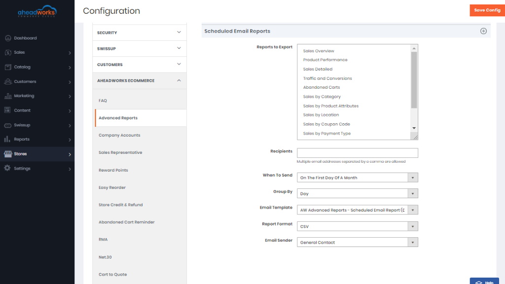Expand the CUSTOMERS config section
The image size is (505, 284).
pyautogui.click(x=140, y=65)
